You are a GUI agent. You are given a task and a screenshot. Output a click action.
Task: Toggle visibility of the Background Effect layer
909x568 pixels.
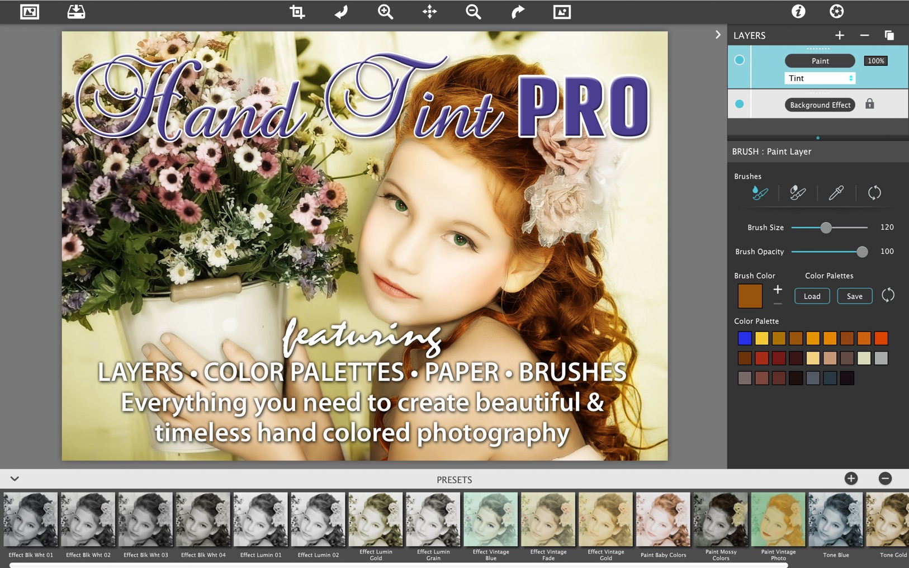739,104
